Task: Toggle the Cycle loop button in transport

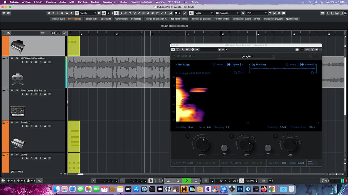Action: 169,181
